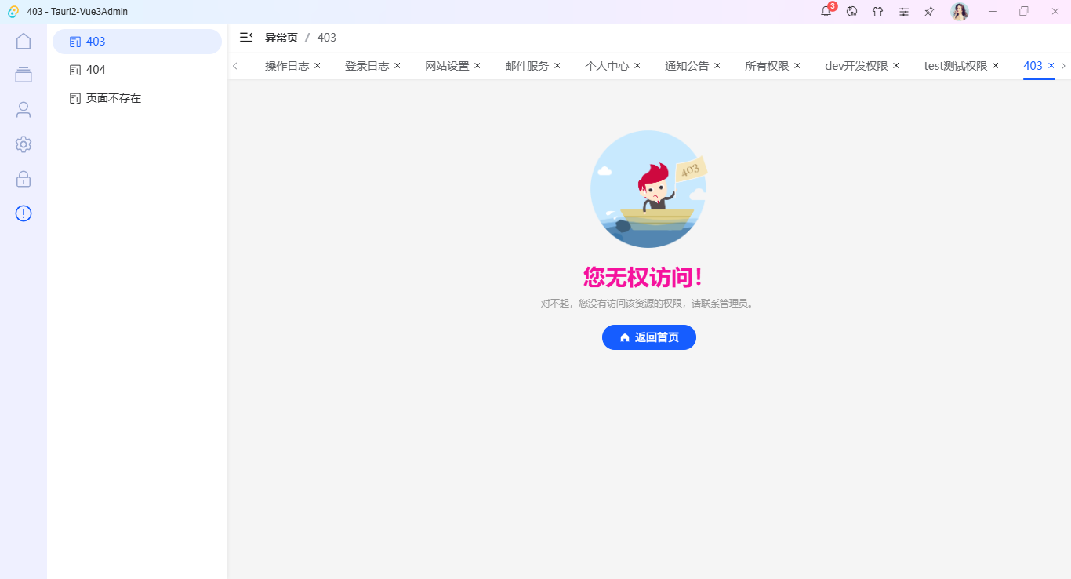Select the home icon in the sidebar
This screenshot has height=579, width=1071.
(23, 40)
